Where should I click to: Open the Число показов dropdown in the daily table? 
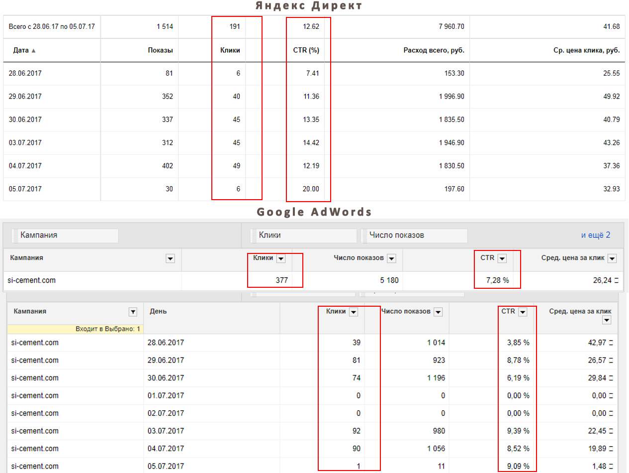point(438,312)
